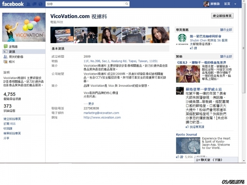The width and height of the screenshot is (247, 185).
Task: Like Kyoto Journal with thumbs-up 讚
Action: (x=179, y=157)
